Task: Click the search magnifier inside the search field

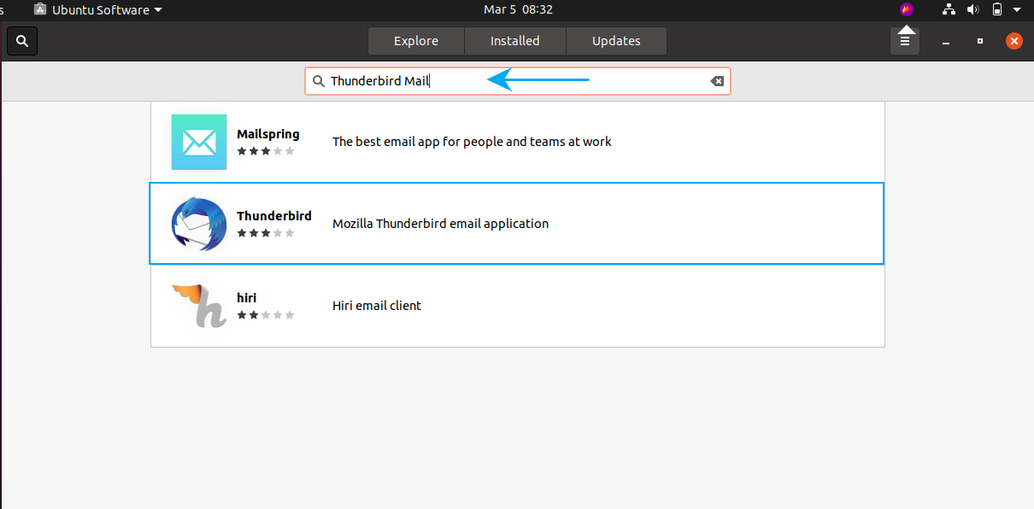Action: pos(318,81)
